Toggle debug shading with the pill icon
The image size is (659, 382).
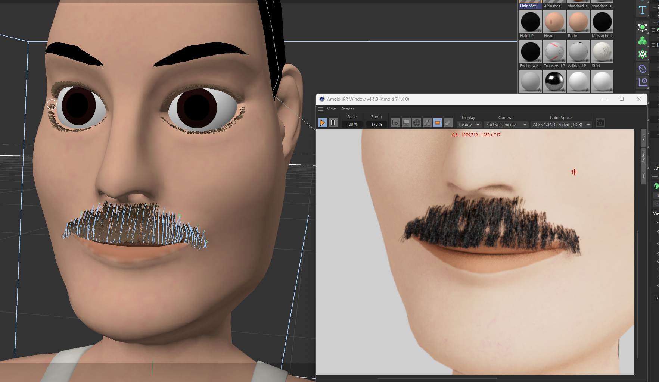coord(448,122)
